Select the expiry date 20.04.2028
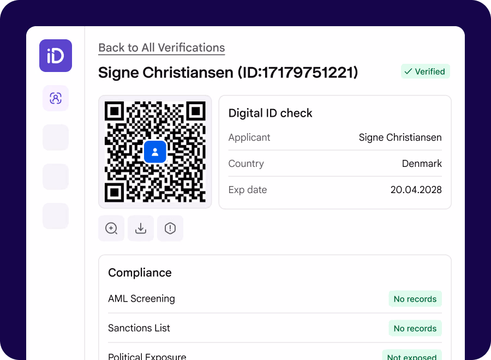The image size is (491, 360). 416,190
